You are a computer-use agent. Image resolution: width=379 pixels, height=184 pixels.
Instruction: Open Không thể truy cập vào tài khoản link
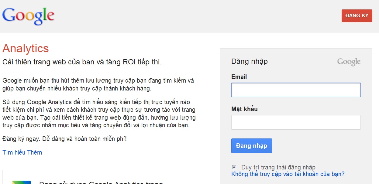[288, 174]
